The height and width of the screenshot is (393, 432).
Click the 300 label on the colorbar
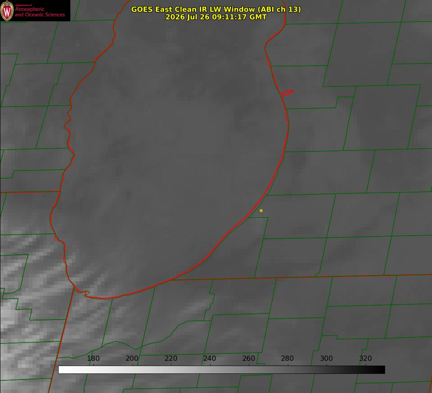(x=326, y=358)
